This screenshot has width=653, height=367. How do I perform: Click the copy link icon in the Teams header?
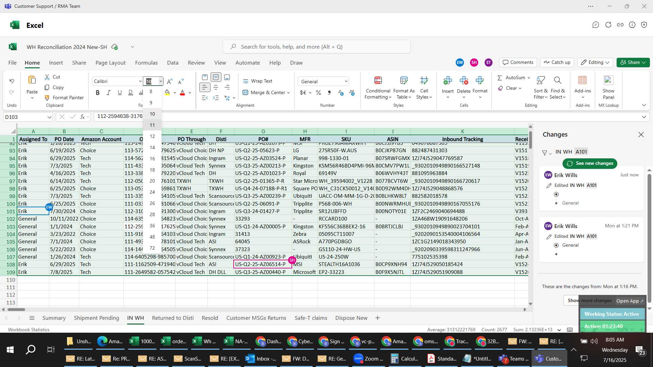620,25
